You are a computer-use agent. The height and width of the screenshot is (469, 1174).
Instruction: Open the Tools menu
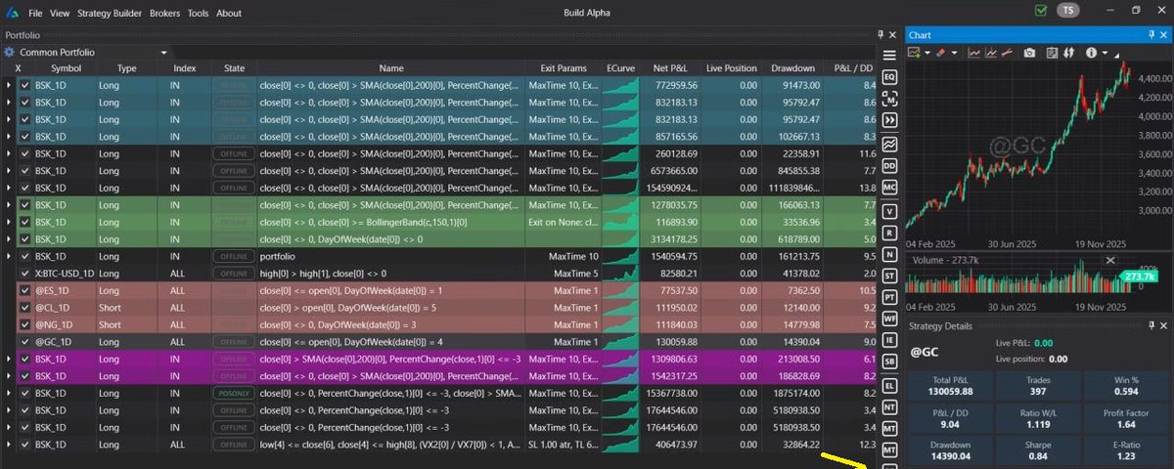point(198,14)
